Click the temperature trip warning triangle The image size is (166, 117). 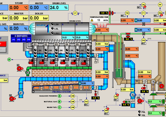click(92, 20)
